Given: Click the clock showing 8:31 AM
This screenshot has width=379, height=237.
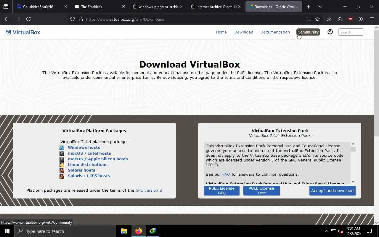Looking at the screenshot, I should click(x=353, y=228).
